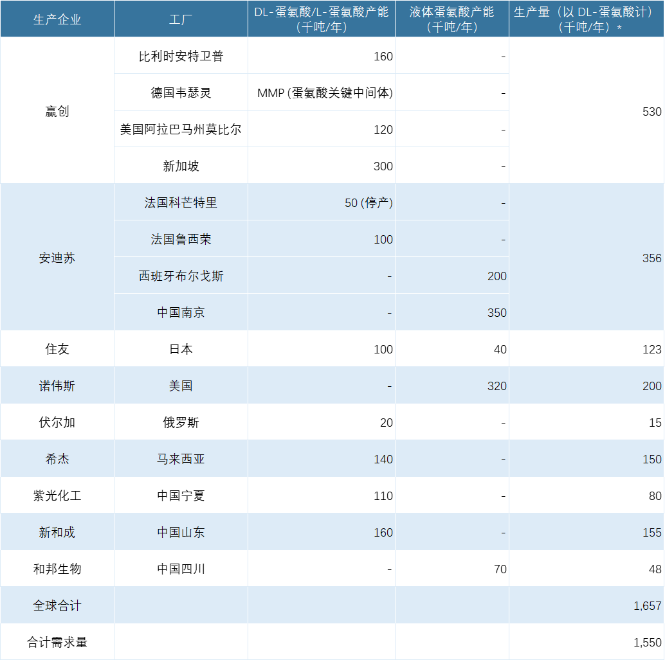Select production value 155 for 新和成
Screen dimensions: 665x660
tap(587, 532)
